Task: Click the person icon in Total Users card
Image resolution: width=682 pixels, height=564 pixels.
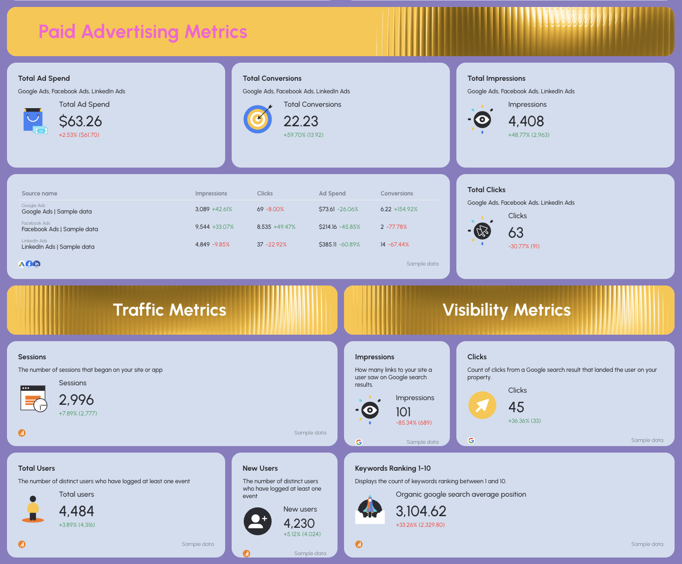Action: point(32,509)
